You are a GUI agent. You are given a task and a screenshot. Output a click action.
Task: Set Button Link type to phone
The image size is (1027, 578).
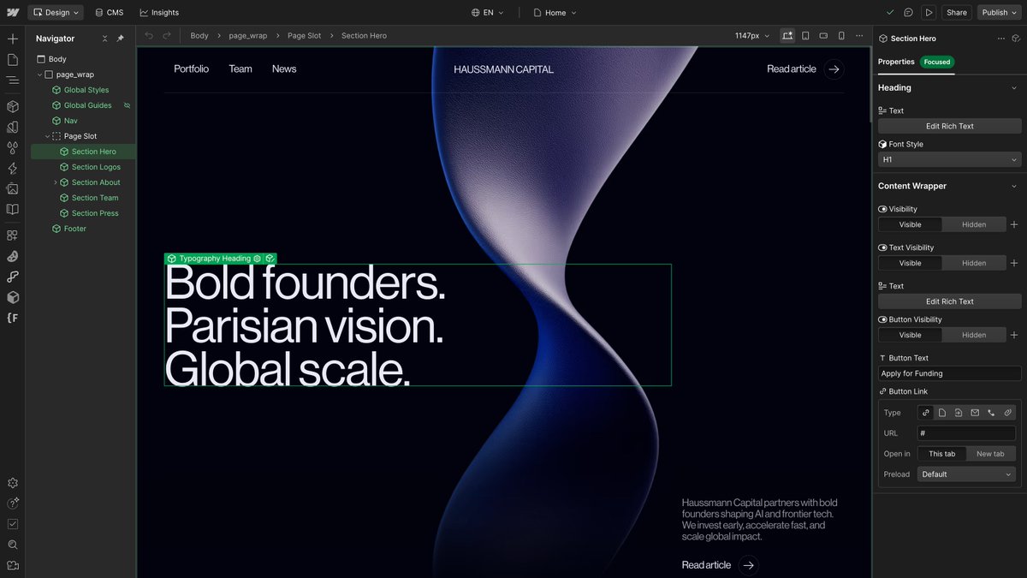point(991,413)
